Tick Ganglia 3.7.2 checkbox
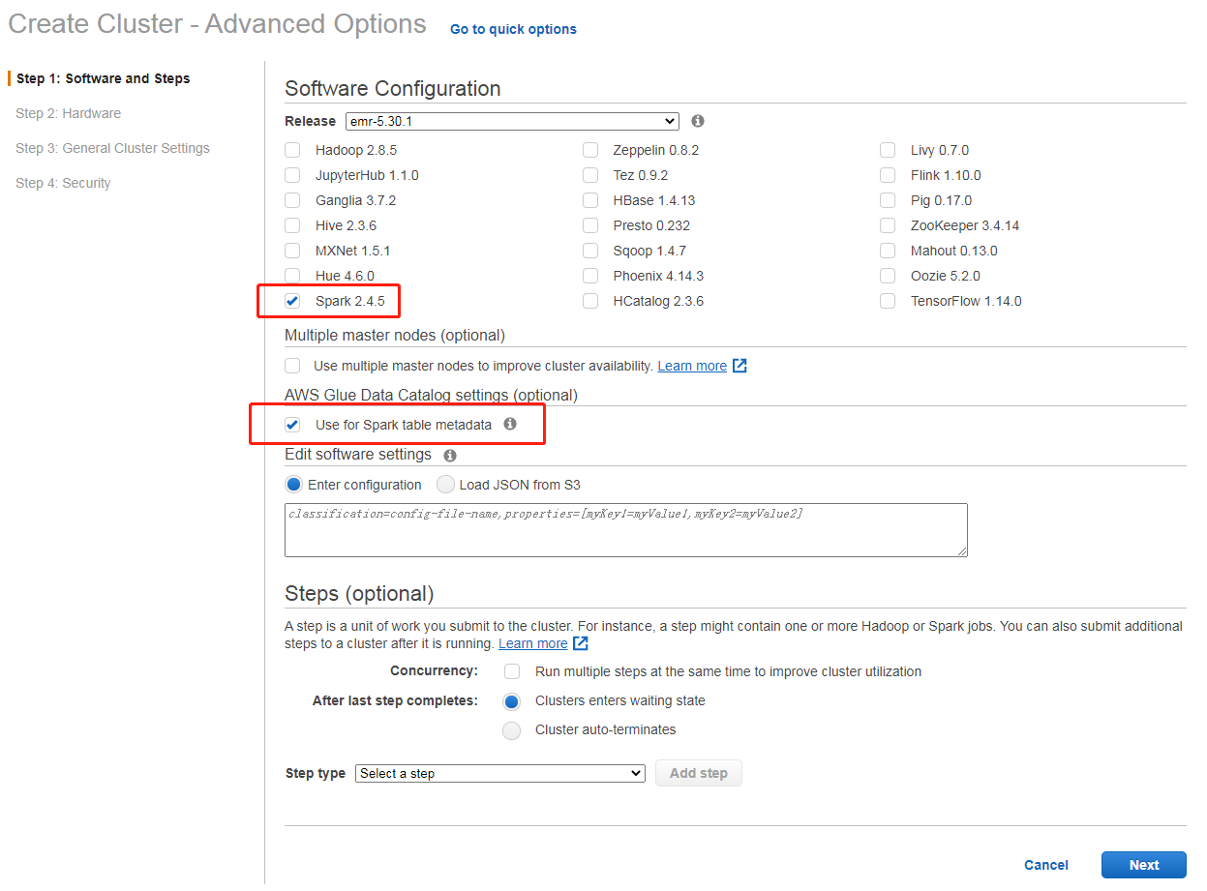The width and height of the screenshot is (1207, 891). (292, 200)
